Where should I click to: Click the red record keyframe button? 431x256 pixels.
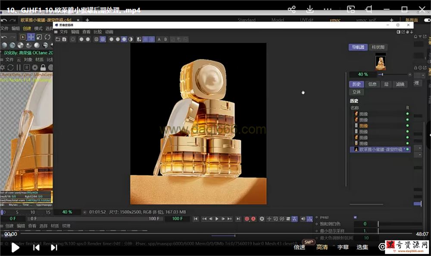pos(247,219)
